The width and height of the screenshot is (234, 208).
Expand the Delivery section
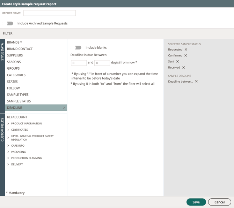pos(8,164)
